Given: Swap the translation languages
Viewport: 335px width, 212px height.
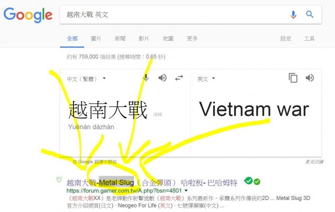Looking at the screenshot, I should [x=179, y=78].
